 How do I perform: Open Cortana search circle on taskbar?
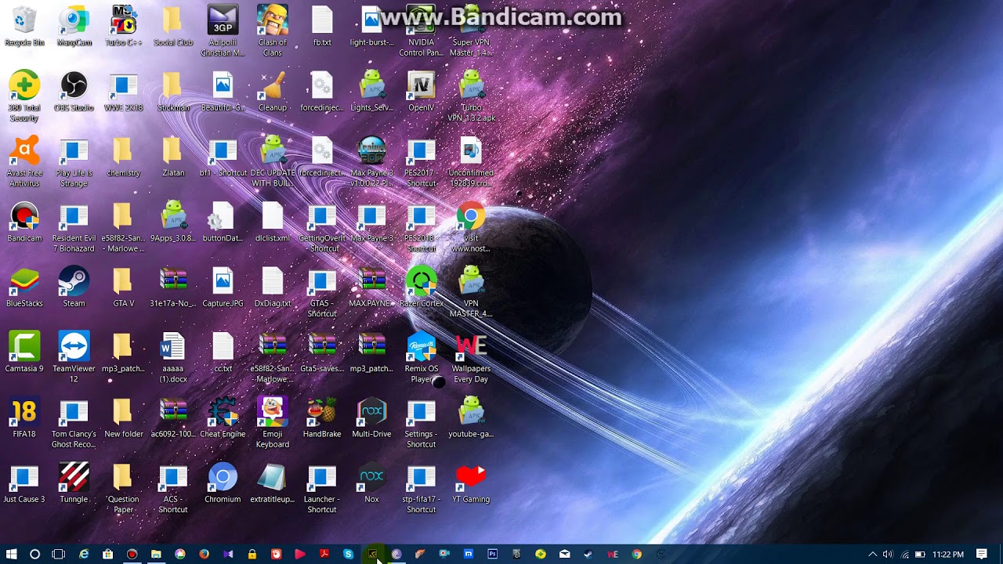coord(34,554)
